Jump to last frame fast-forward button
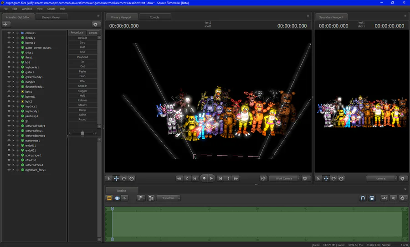 tap(236, 179)
